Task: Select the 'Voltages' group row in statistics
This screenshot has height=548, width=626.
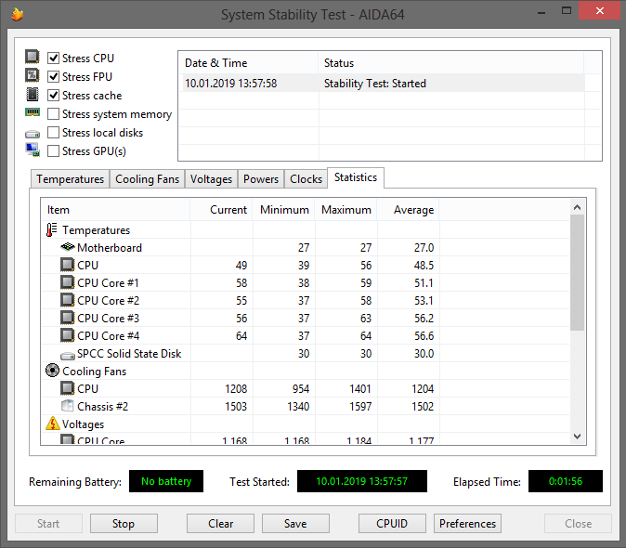Action: click(x=306, y=424)
